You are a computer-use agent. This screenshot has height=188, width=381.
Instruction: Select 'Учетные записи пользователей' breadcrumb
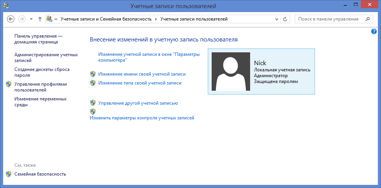click(x=194, y=19)
